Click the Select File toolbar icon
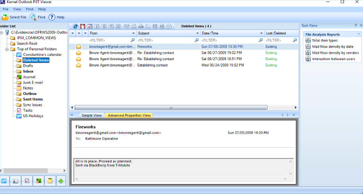Screen dimensions: 363x194 (5, 17)
